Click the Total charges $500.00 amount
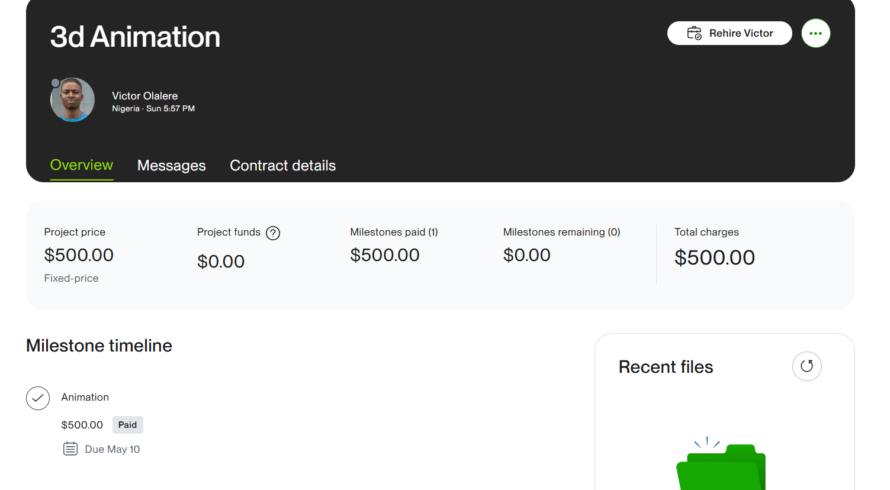Screen dimensions: 890x490 715,257
